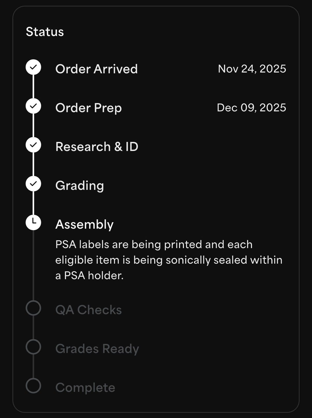312x418 pixels.
Task: Select the Order Prep step label
Action: tap(88, 108)
